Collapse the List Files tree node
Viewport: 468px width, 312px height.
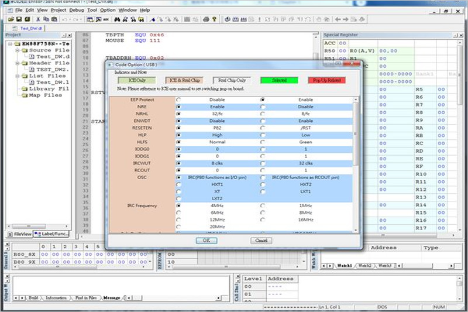coord(17,76)
